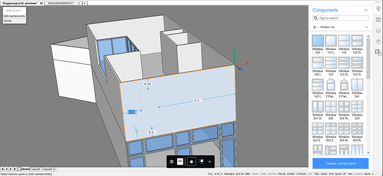Click the None field in the status bar

pyautogui.click(x=367, y=174)
